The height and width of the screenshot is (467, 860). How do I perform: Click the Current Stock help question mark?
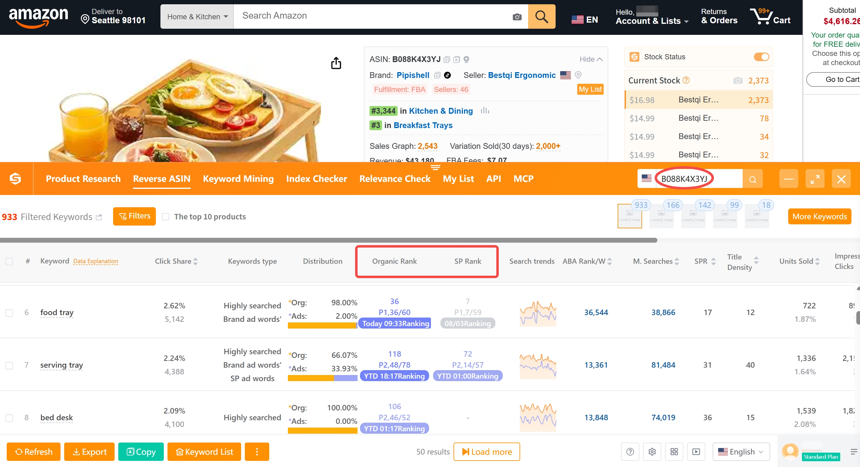(686, 80)
